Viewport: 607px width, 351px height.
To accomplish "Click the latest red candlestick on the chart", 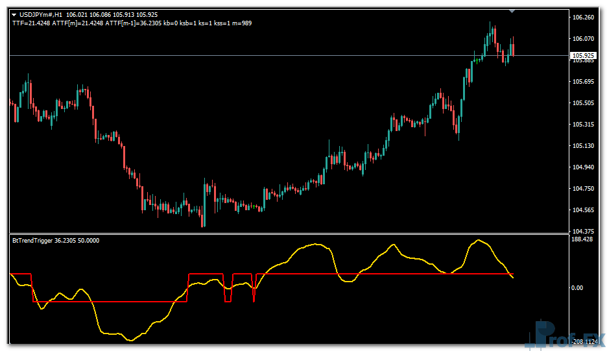I will point(513,49).
